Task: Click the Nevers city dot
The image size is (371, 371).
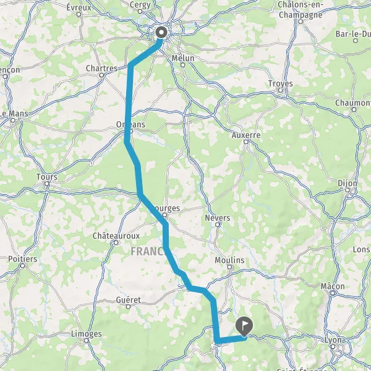Action: [218, 224]
